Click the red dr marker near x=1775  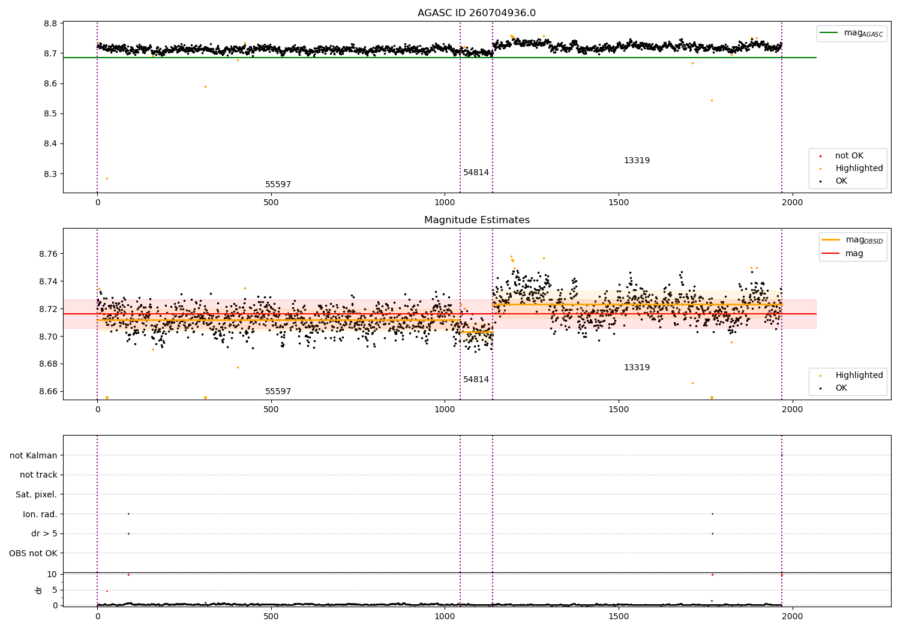pyautogui.click(x=712, y=574)
